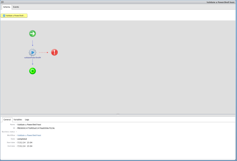Click the workflow icon in yellow breadcrumb
237x161 pixels.
click(4, 15)
